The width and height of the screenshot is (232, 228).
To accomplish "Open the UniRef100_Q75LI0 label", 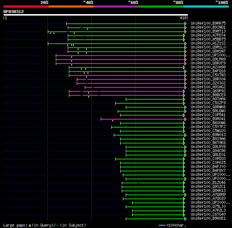I will point(208,207).
